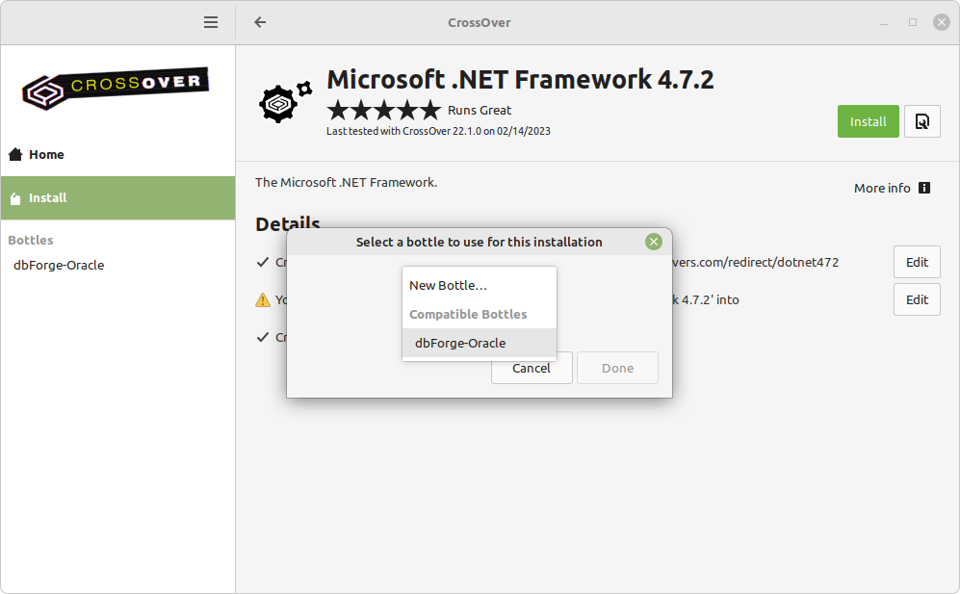Edit the dotnet472 download source row
960x594 pixels.
tap(917, 262)
